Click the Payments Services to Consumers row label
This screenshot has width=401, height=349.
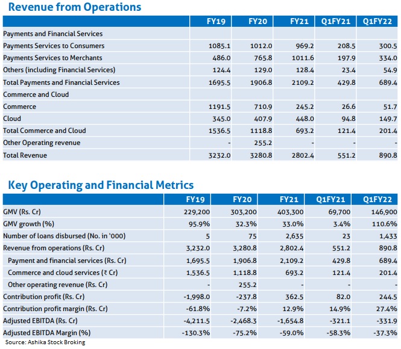coord(54,46)
